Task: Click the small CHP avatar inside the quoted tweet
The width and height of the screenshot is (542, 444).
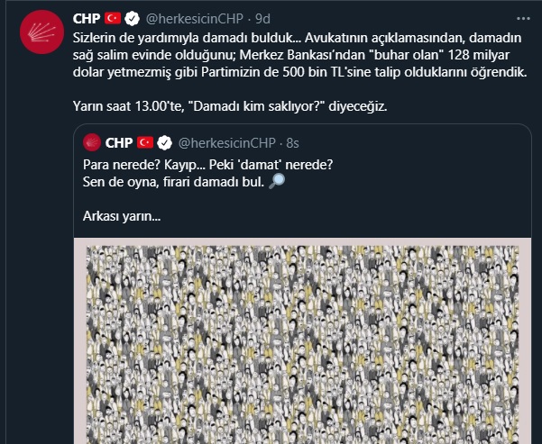Action: point(92,142)
